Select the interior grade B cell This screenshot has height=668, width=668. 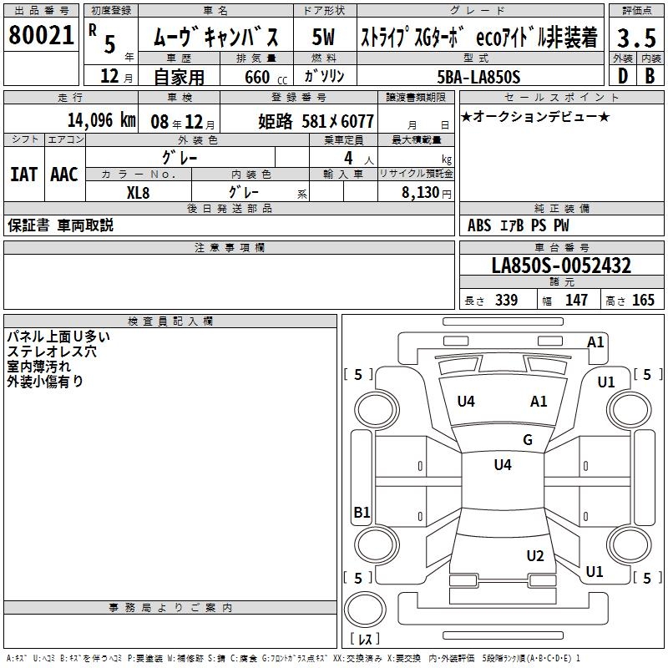650,75
